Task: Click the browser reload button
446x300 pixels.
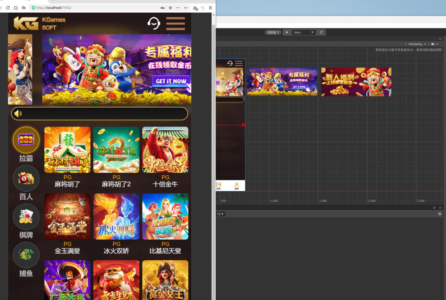Action: pos(8,8)
